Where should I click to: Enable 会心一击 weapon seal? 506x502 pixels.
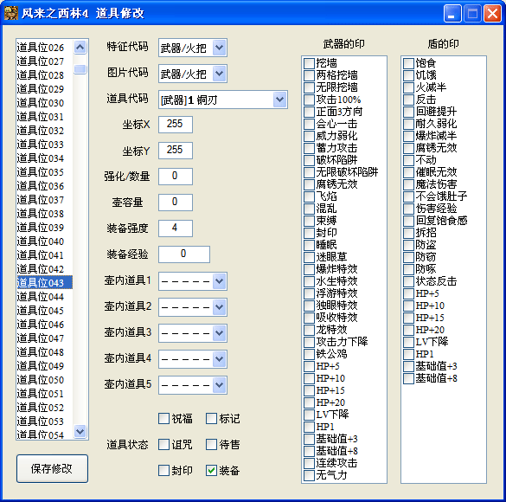309,124
